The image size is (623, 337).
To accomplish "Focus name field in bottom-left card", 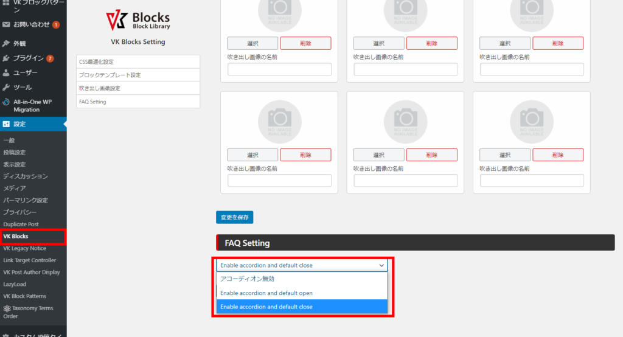I will point(279,181).
